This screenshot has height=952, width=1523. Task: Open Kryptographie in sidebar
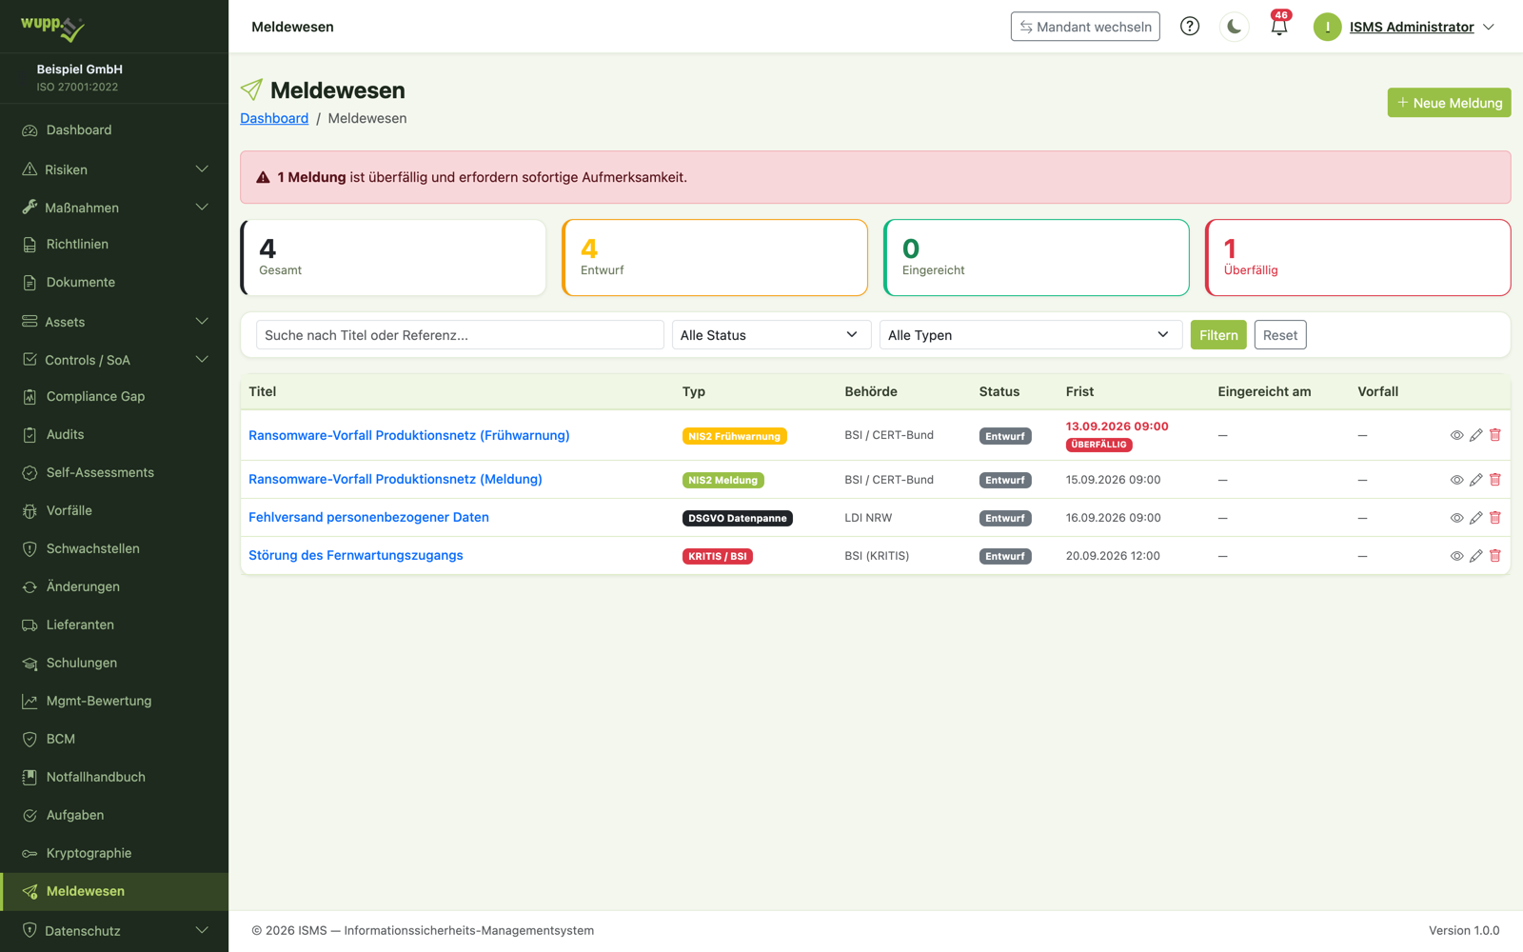click(114, 853)
